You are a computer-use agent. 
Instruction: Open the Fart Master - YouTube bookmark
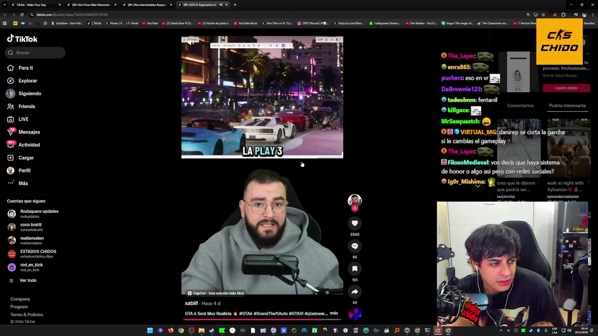tap(421, 23)
